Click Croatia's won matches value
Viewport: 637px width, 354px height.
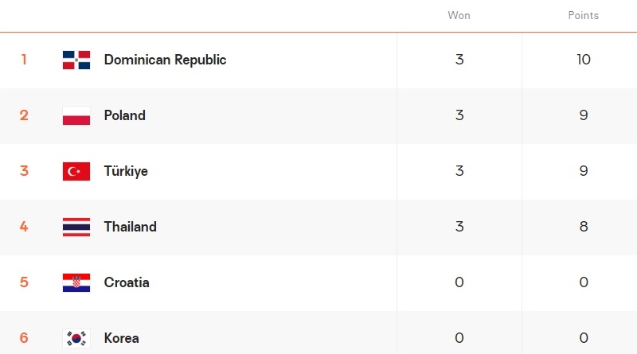pyautogui.click(x=459, y=282)
